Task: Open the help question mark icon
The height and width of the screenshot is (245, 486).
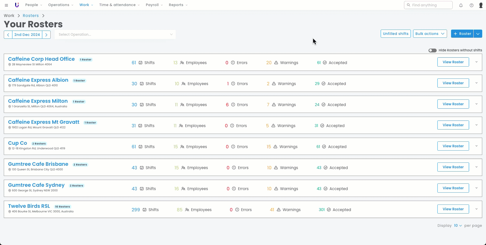Action: point(472,5)
